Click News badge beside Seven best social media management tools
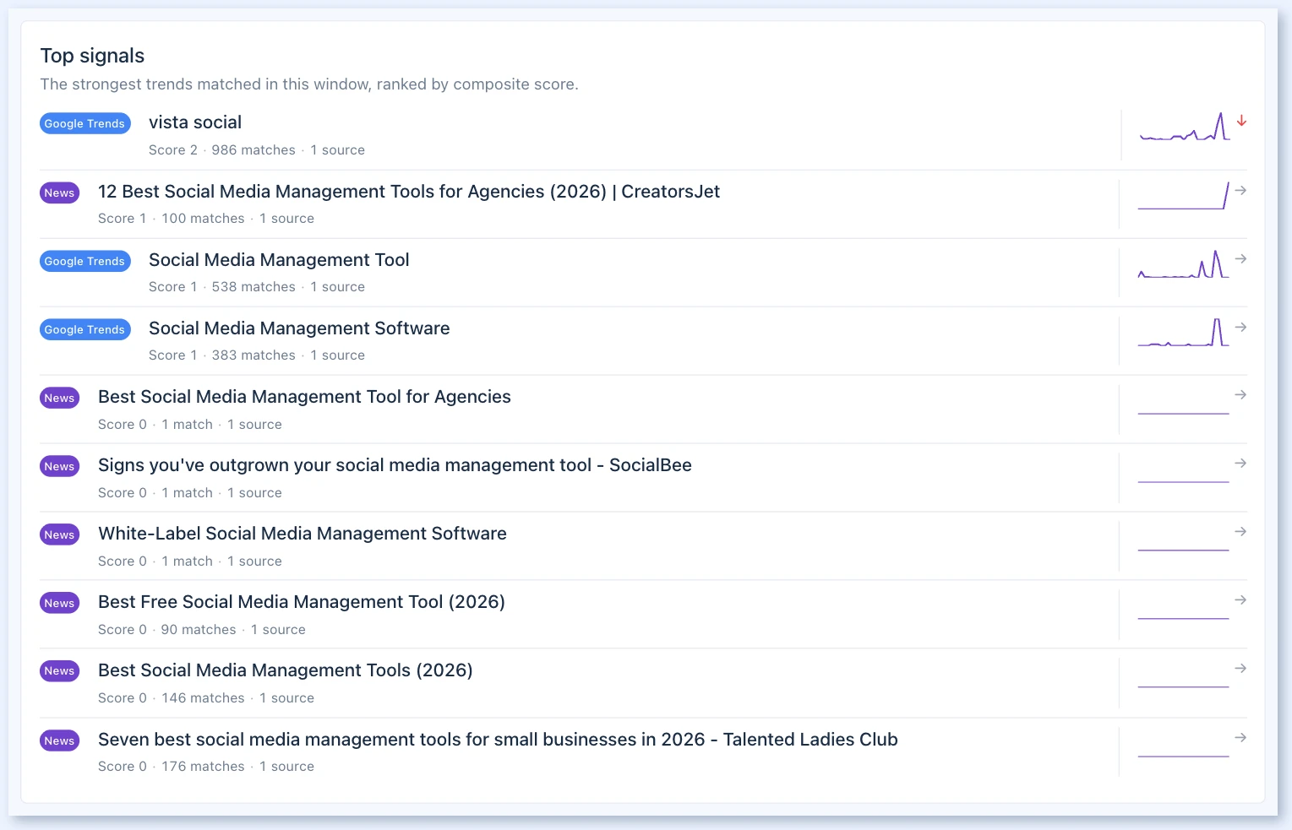This screenshot has width=1292, height=830. [x=60, y=740]
